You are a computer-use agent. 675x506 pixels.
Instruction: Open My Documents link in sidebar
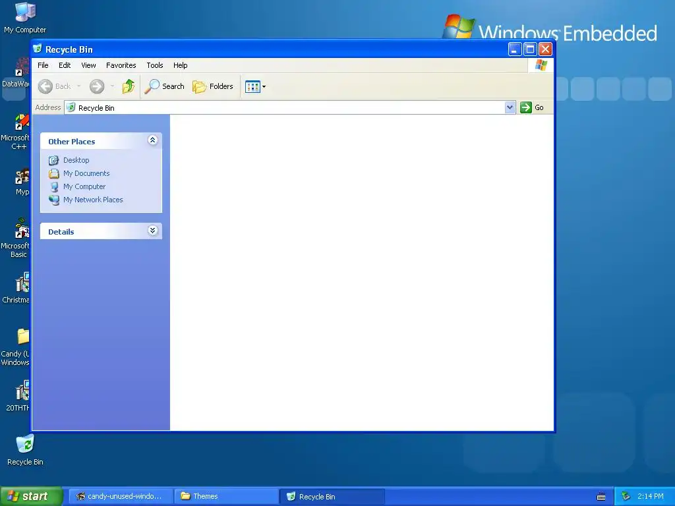pos(86,173)
